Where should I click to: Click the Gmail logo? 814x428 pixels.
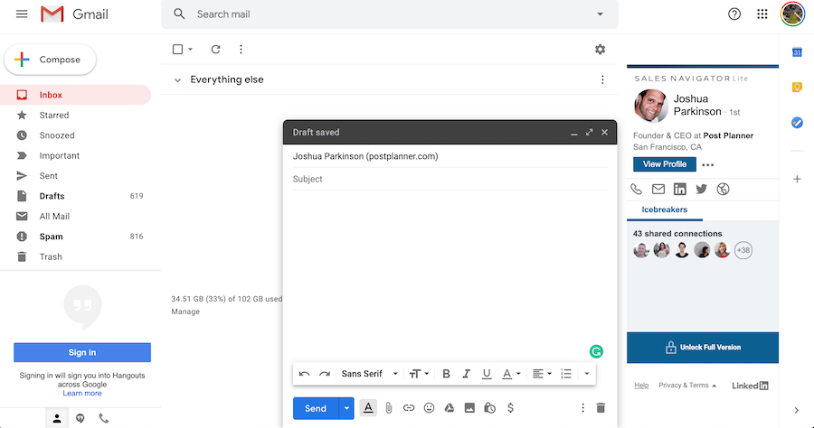click(75, 14)
